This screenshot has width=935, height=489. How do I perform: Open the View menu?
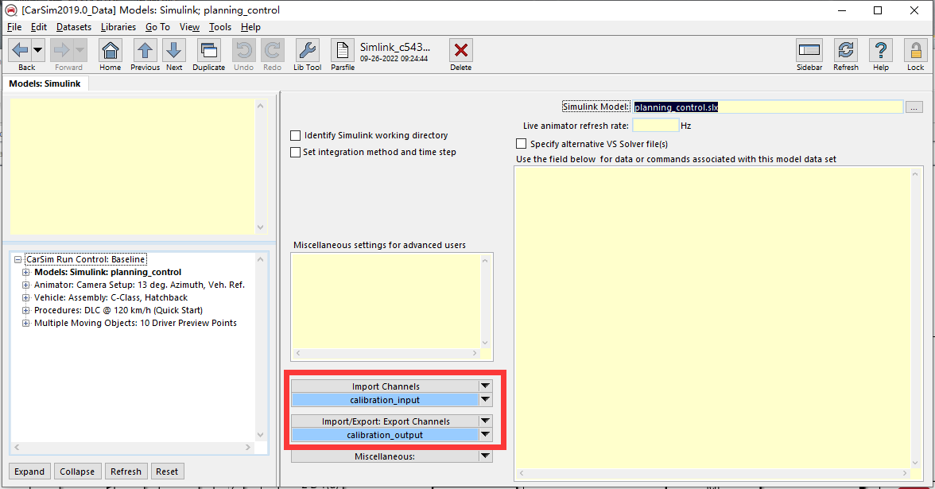pyautogui.click(x=189, y=27)
